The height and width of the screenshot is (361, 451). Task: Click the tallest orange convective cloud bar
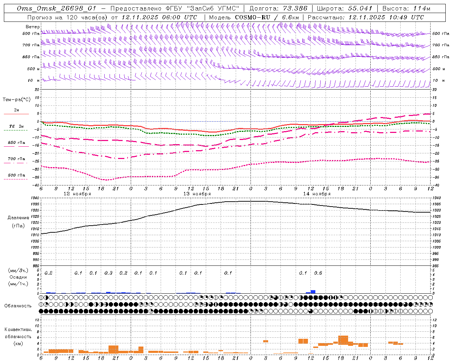click(x=343, y=340)
